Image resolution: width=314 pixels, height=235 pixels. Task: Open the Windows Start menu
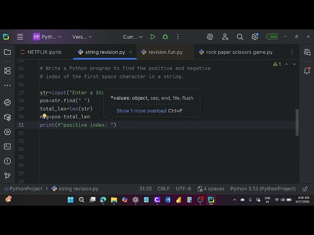(x=71, y=200)
